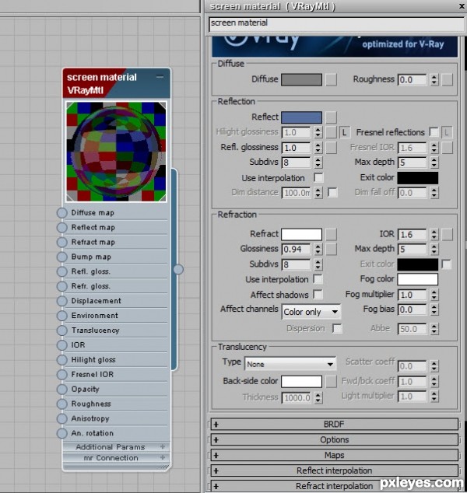Open map slot beside Roughness value
The image size is (467, 493).
[x=447, y=79]
